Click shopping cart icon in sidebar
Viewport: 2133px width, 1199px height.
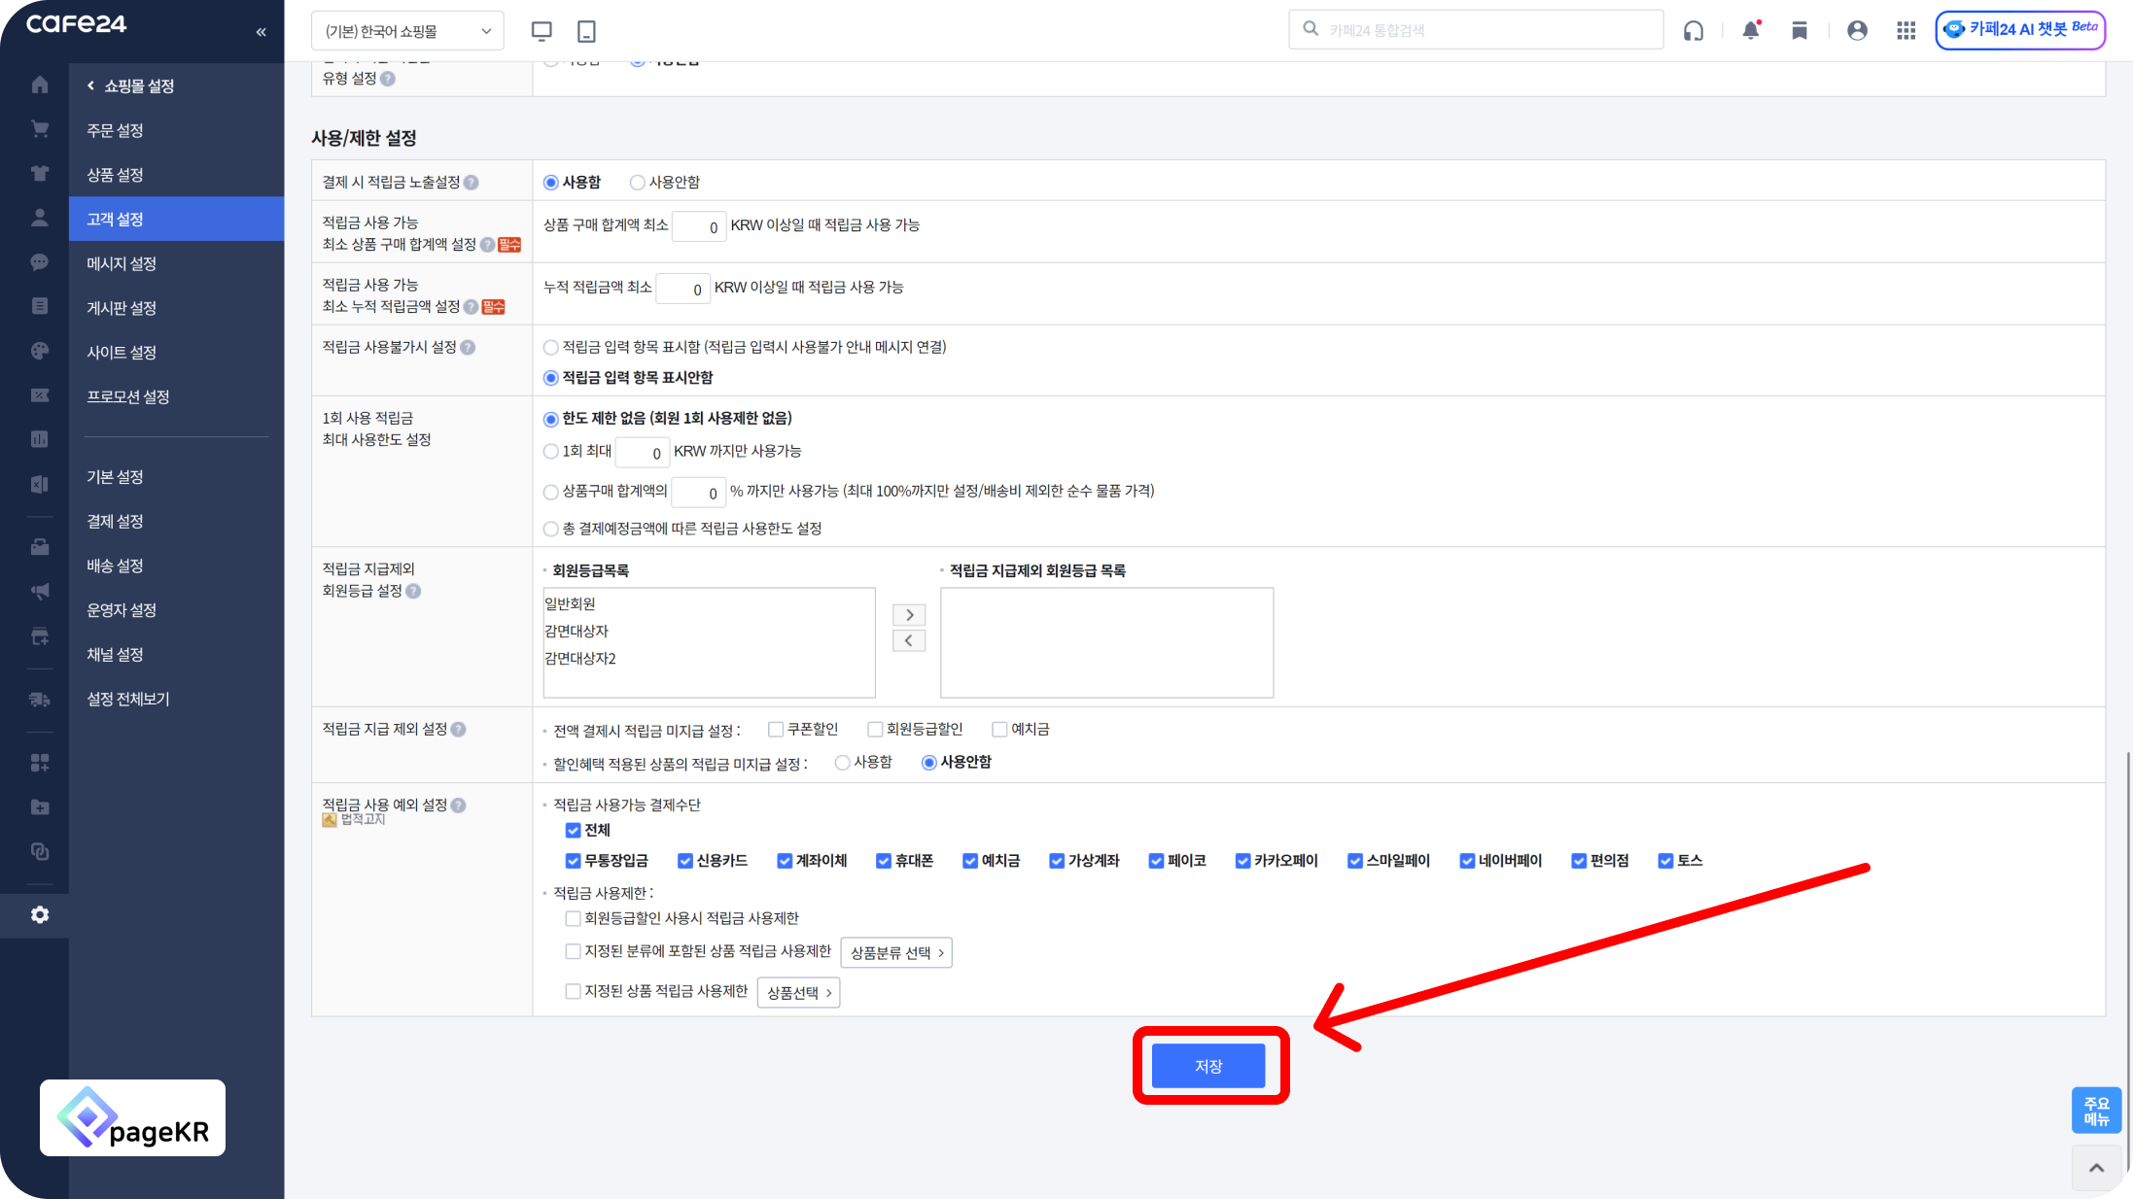(x=40, y=129)
